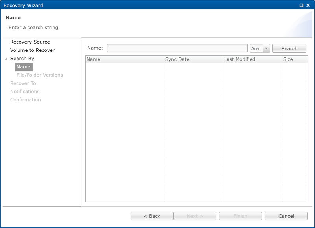Image resolution: width=315 pixels, height=228 pixels.
Task: Collapse the Search By tree node
Action: point(6,59)
